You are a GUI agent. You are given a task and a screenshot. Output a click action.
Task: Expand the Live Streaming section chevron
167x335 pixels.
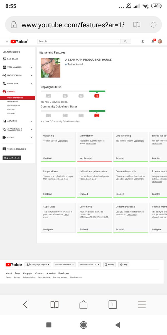[x=31, y=75]
